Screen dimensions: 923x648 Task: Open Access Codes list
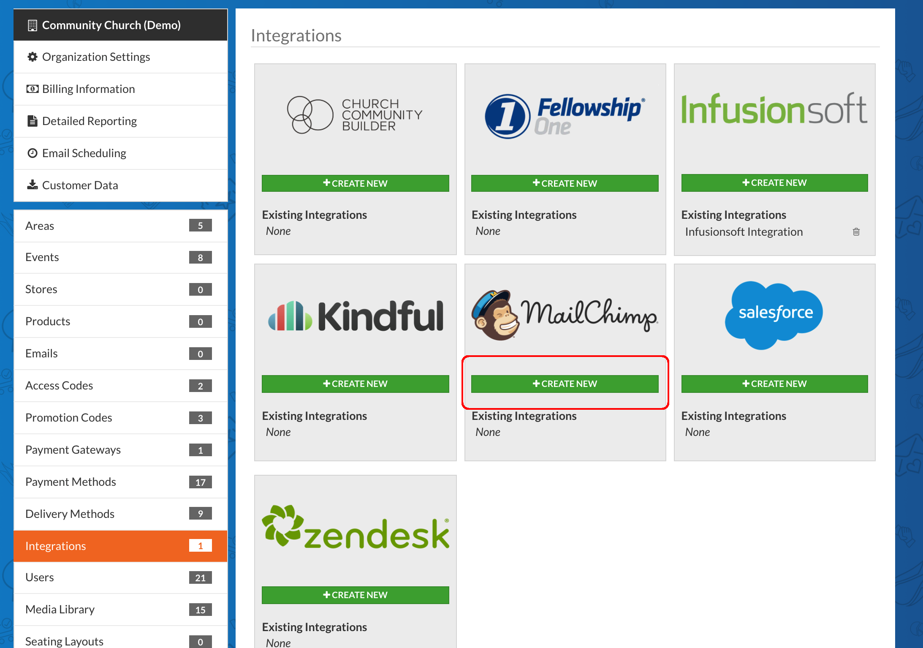59,386
